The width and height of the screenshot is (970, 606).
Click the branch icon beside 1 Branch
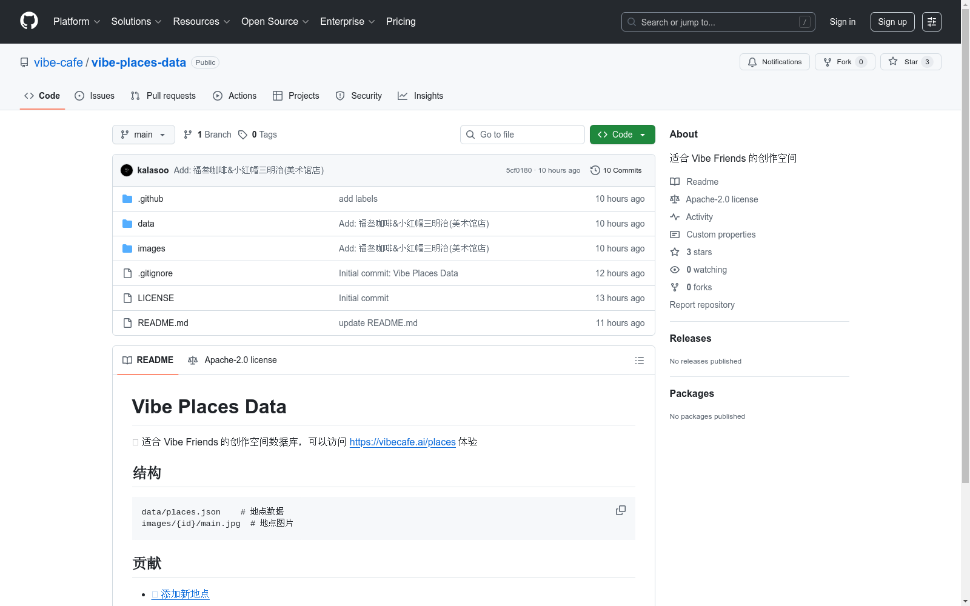[188, 135]
